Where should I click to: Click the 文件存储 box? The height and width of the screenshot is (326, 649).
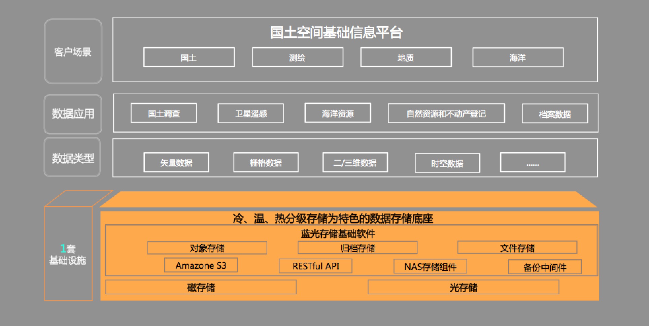tap(517, 248)
